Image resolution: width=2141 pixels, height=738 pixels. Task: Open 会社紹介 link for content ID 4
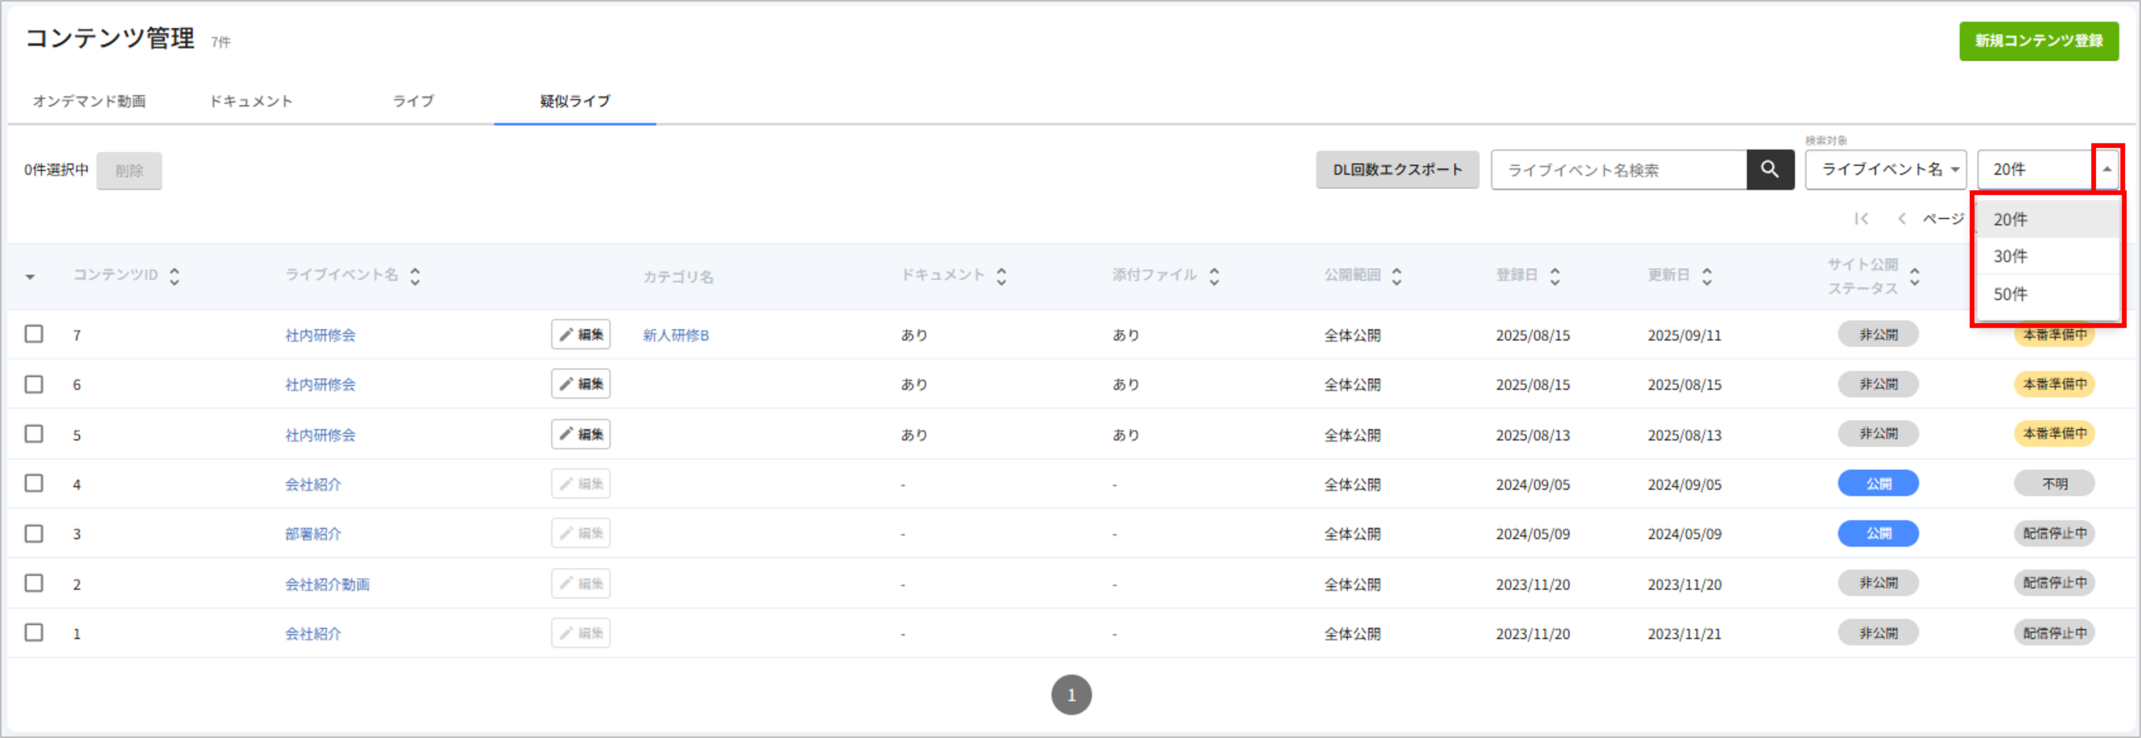tap(313, 484)
